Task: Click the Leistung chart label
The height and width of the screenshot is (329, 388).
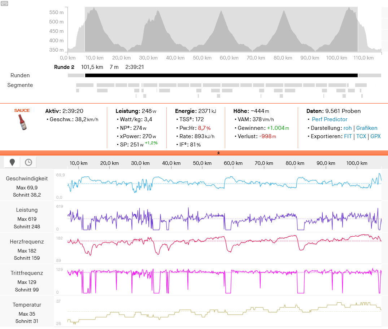Action: click(x=27, y=210)
